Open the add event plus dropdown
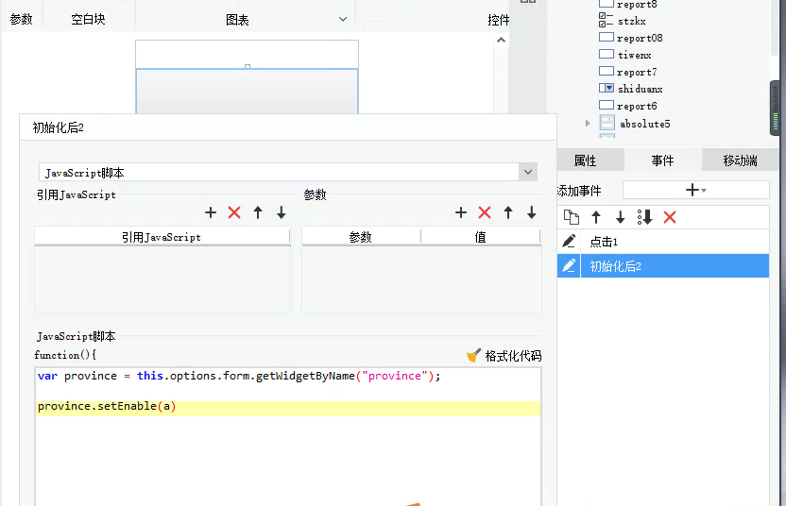 tap(695, 190)
